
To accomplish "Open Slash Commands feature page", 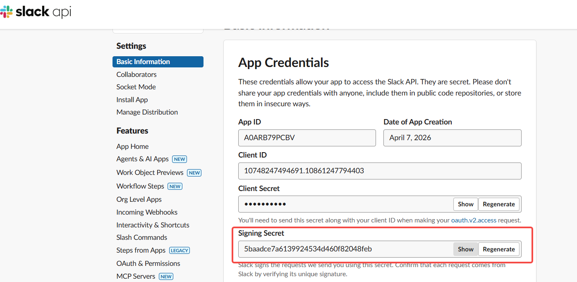I will pos(142,237).
